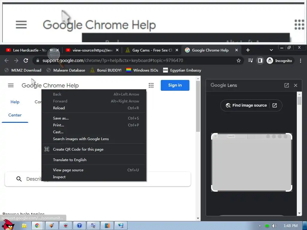Image resolution: width=307 pixels, height=230 pixels.
Task: Close the view-source tab
Action: coord(117,50)
